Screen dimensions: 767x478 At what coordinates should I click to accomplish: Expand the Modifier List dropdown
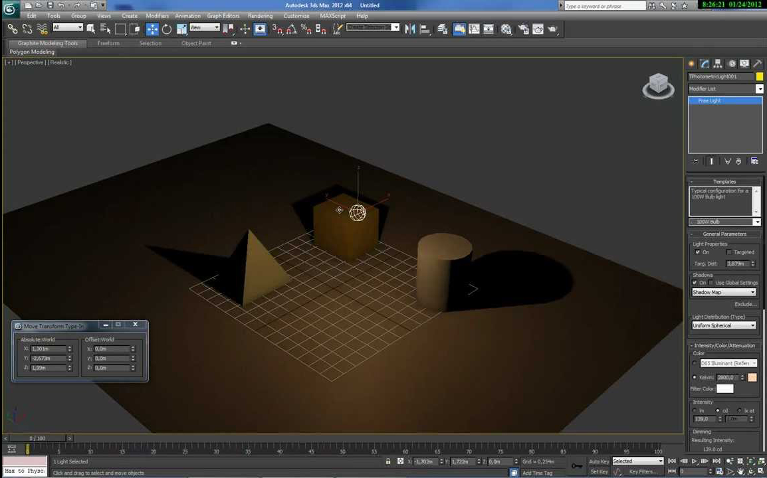point(759,89)
